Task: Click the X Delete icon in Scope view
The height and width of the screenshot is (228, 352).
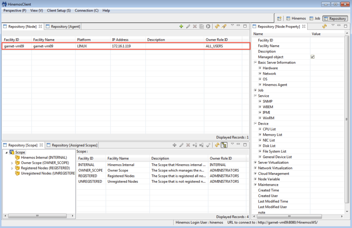Action: 188,145
